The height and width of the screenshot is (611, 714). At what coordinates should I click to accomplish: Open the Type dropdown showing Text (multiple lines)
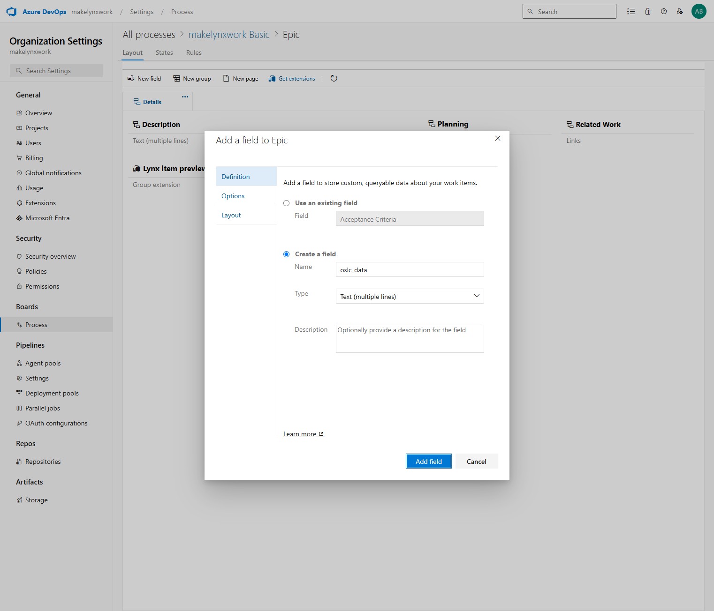click(x=410, y=297)
